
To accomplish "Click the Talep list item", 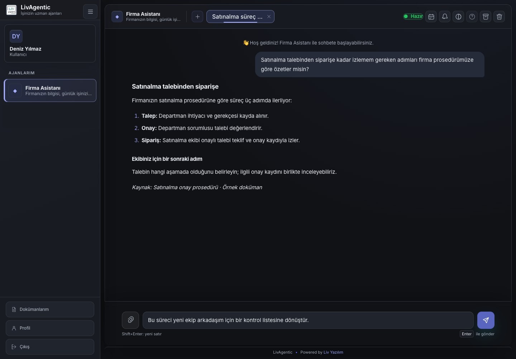I will (205, 116).
